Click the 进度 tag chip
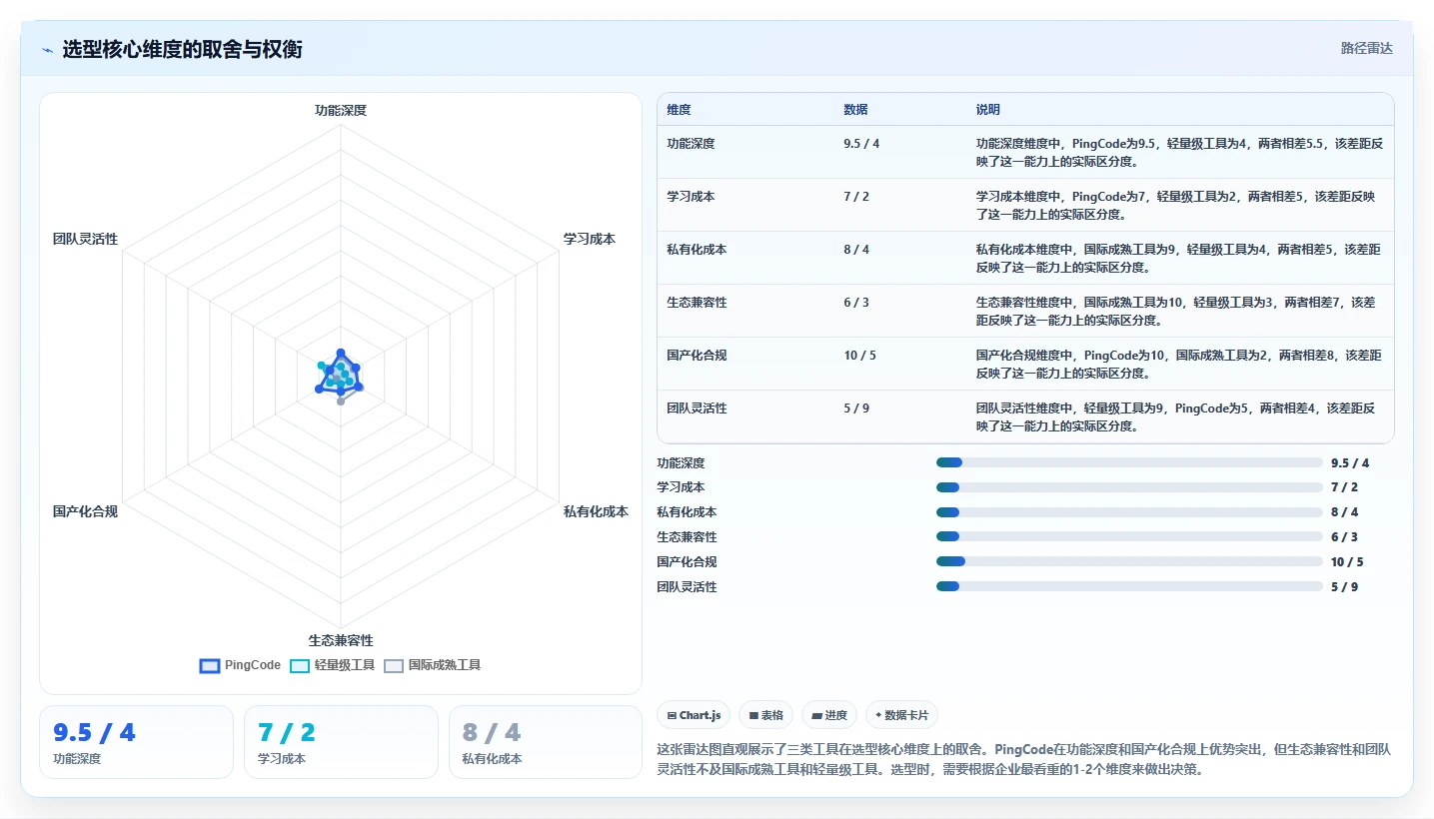Image resolution: width=1434 pixels, height=819 pixels. [x=829, y=715]
